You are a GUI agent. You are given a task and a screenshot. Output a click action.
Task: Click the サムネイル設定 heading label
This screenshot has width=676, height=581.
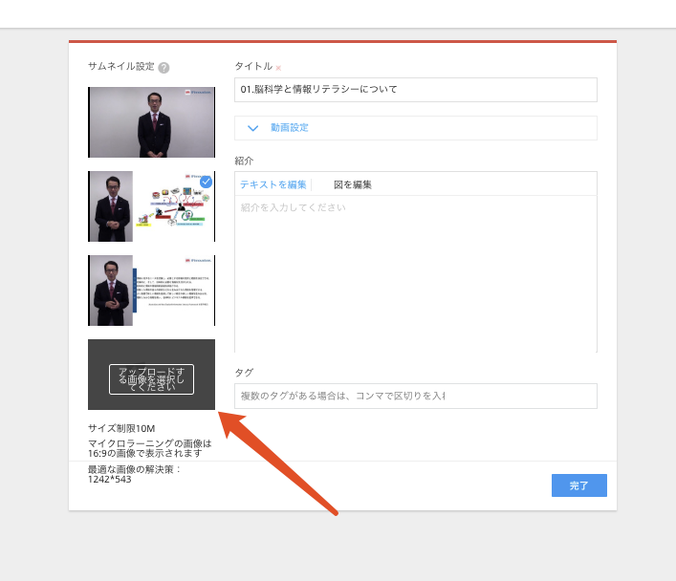pos(120,67)
